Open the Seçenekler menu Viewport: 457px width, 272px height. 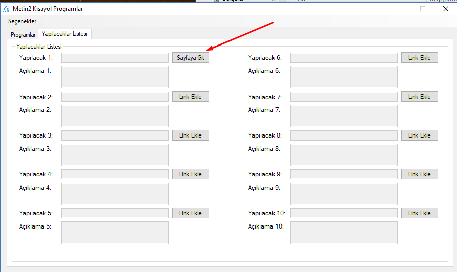pos(22,21)
